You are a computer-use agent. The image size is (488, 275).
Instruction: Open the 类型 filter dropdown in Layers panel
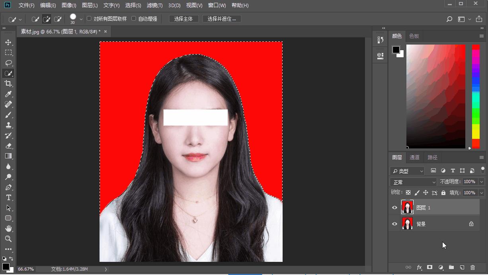pyautogui.click(x=407, y=171)
